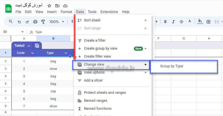Close the open Data menu
This screenshot has height=116, width=223.
[x=80, y=12]
